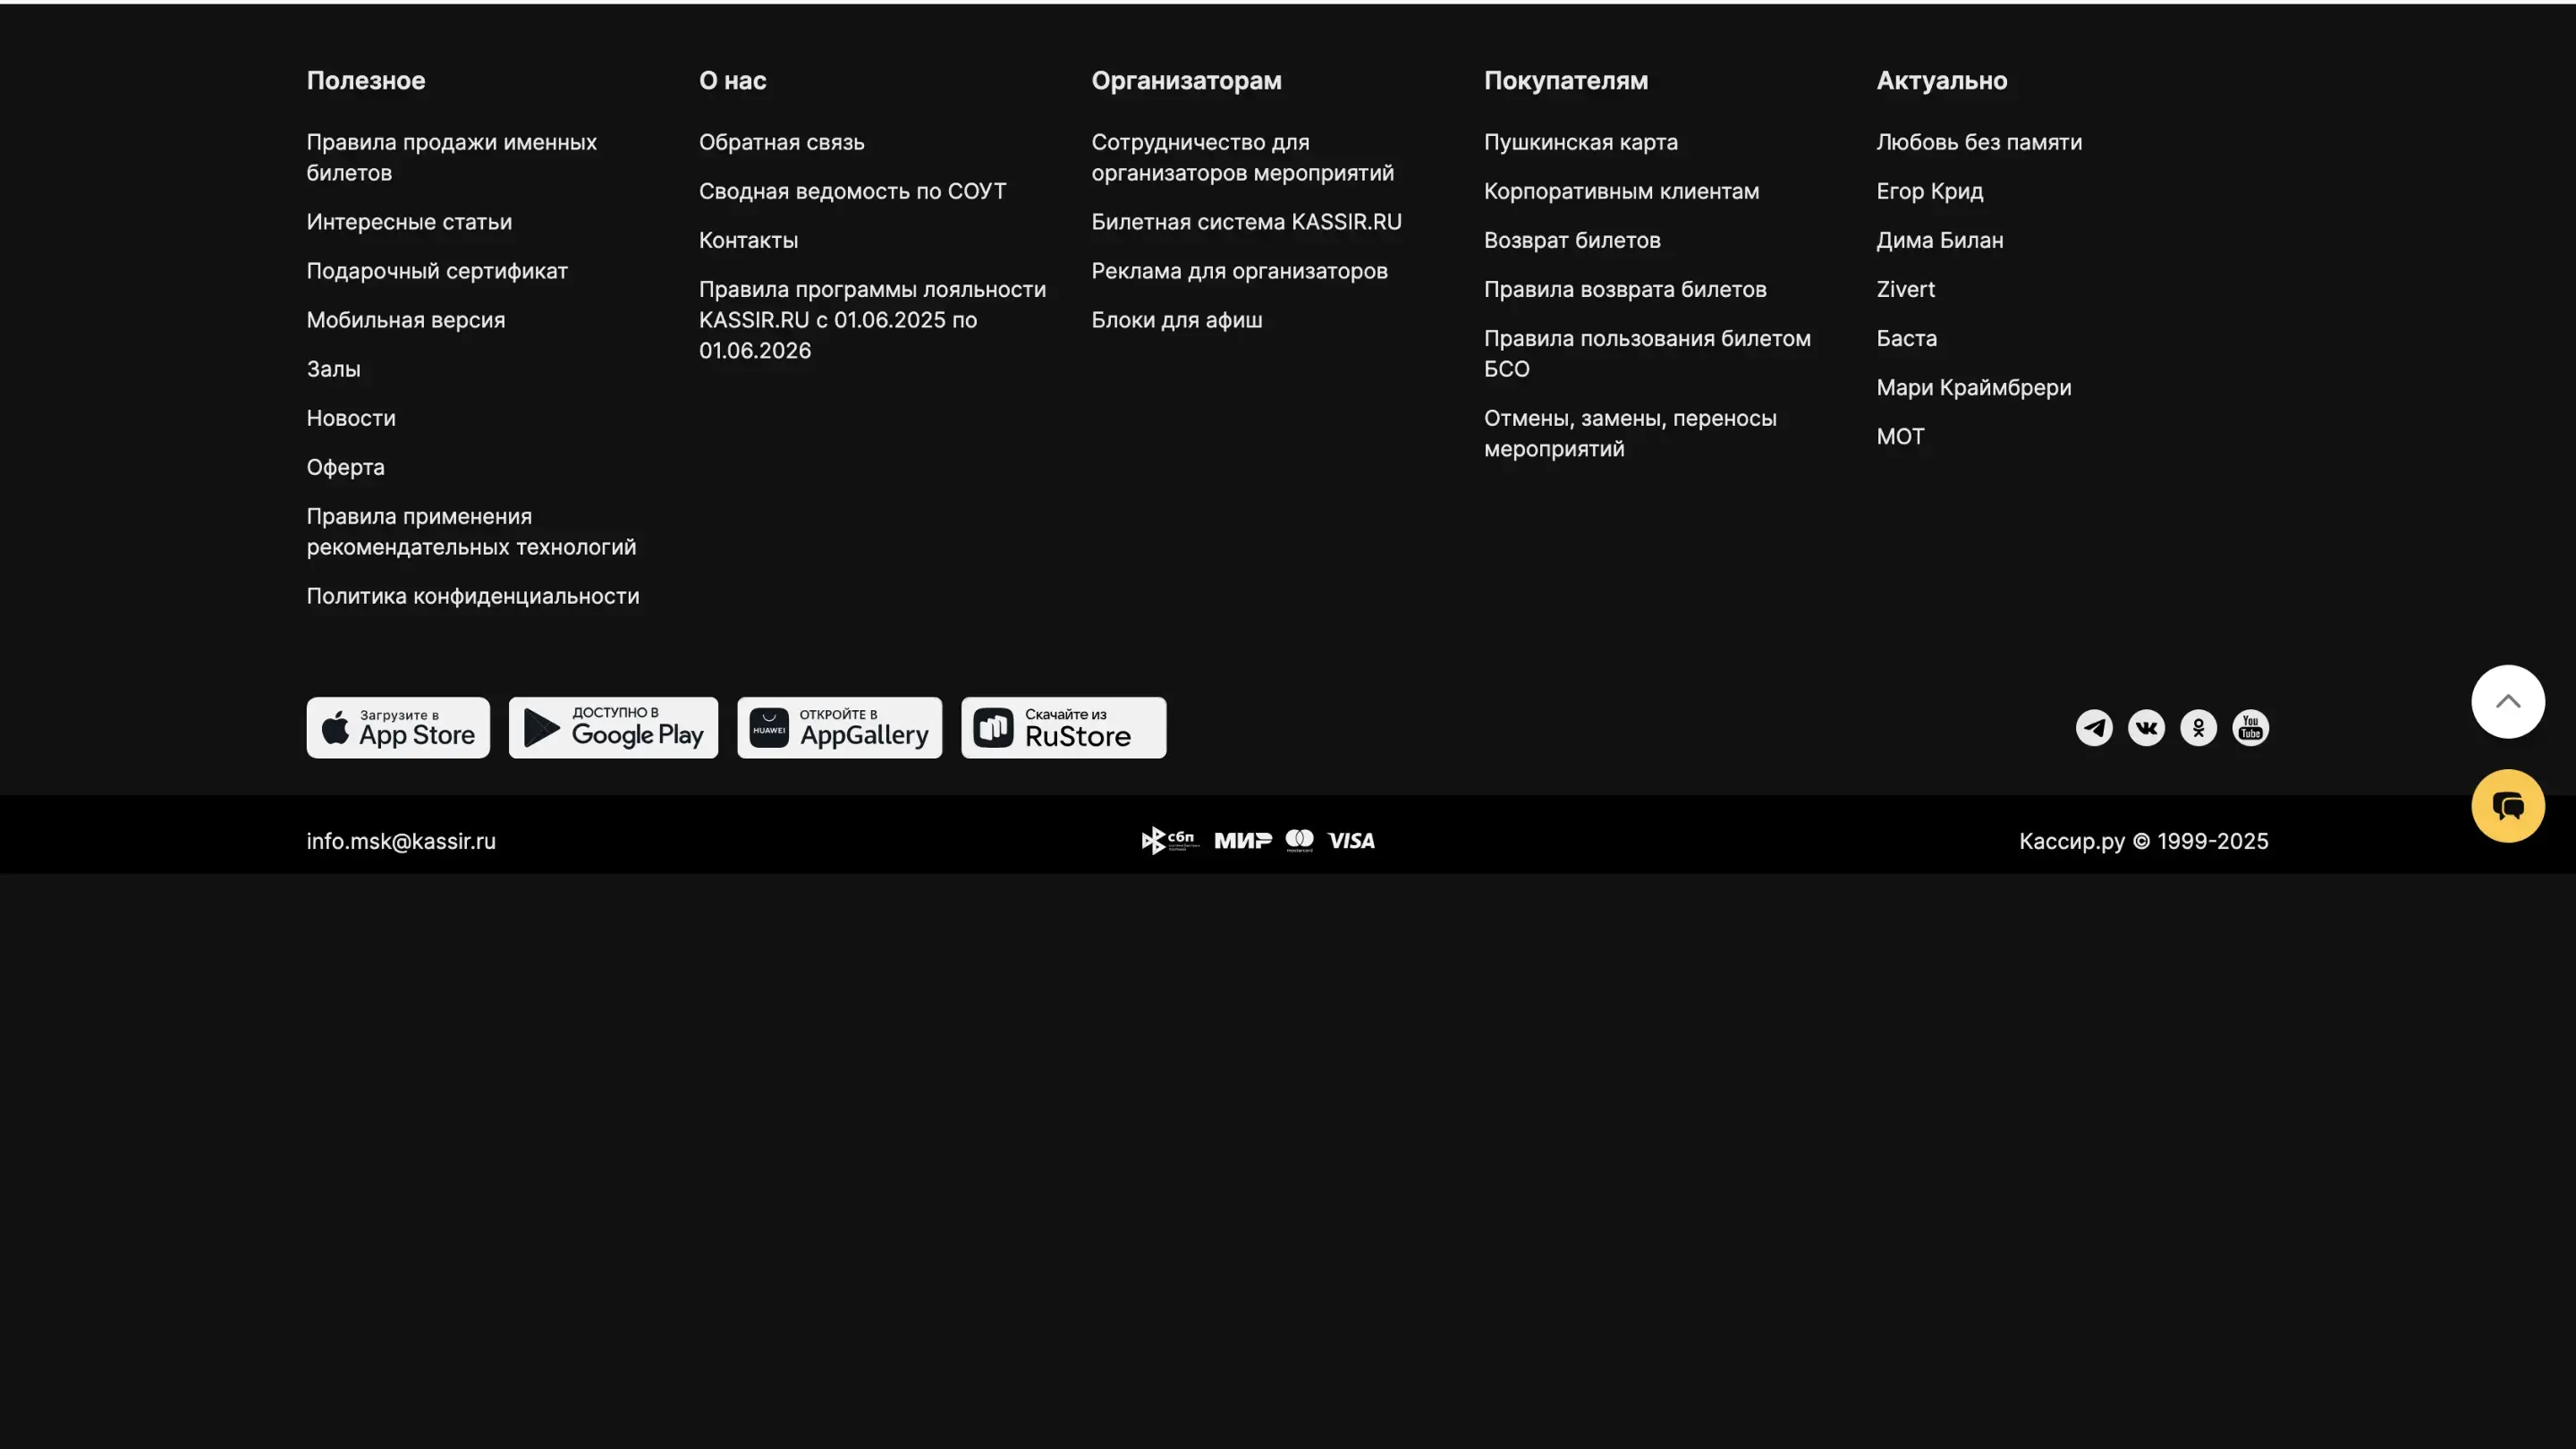Open Подарочный сертификат link
This screenshot has height=1449, width=2576.
tap(437, 271)
